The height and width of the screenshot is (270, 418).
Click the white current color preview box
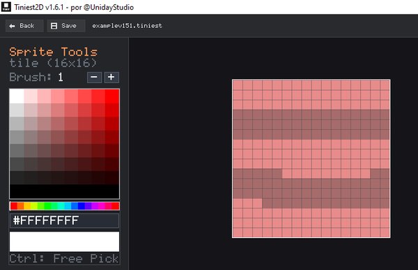64,241
